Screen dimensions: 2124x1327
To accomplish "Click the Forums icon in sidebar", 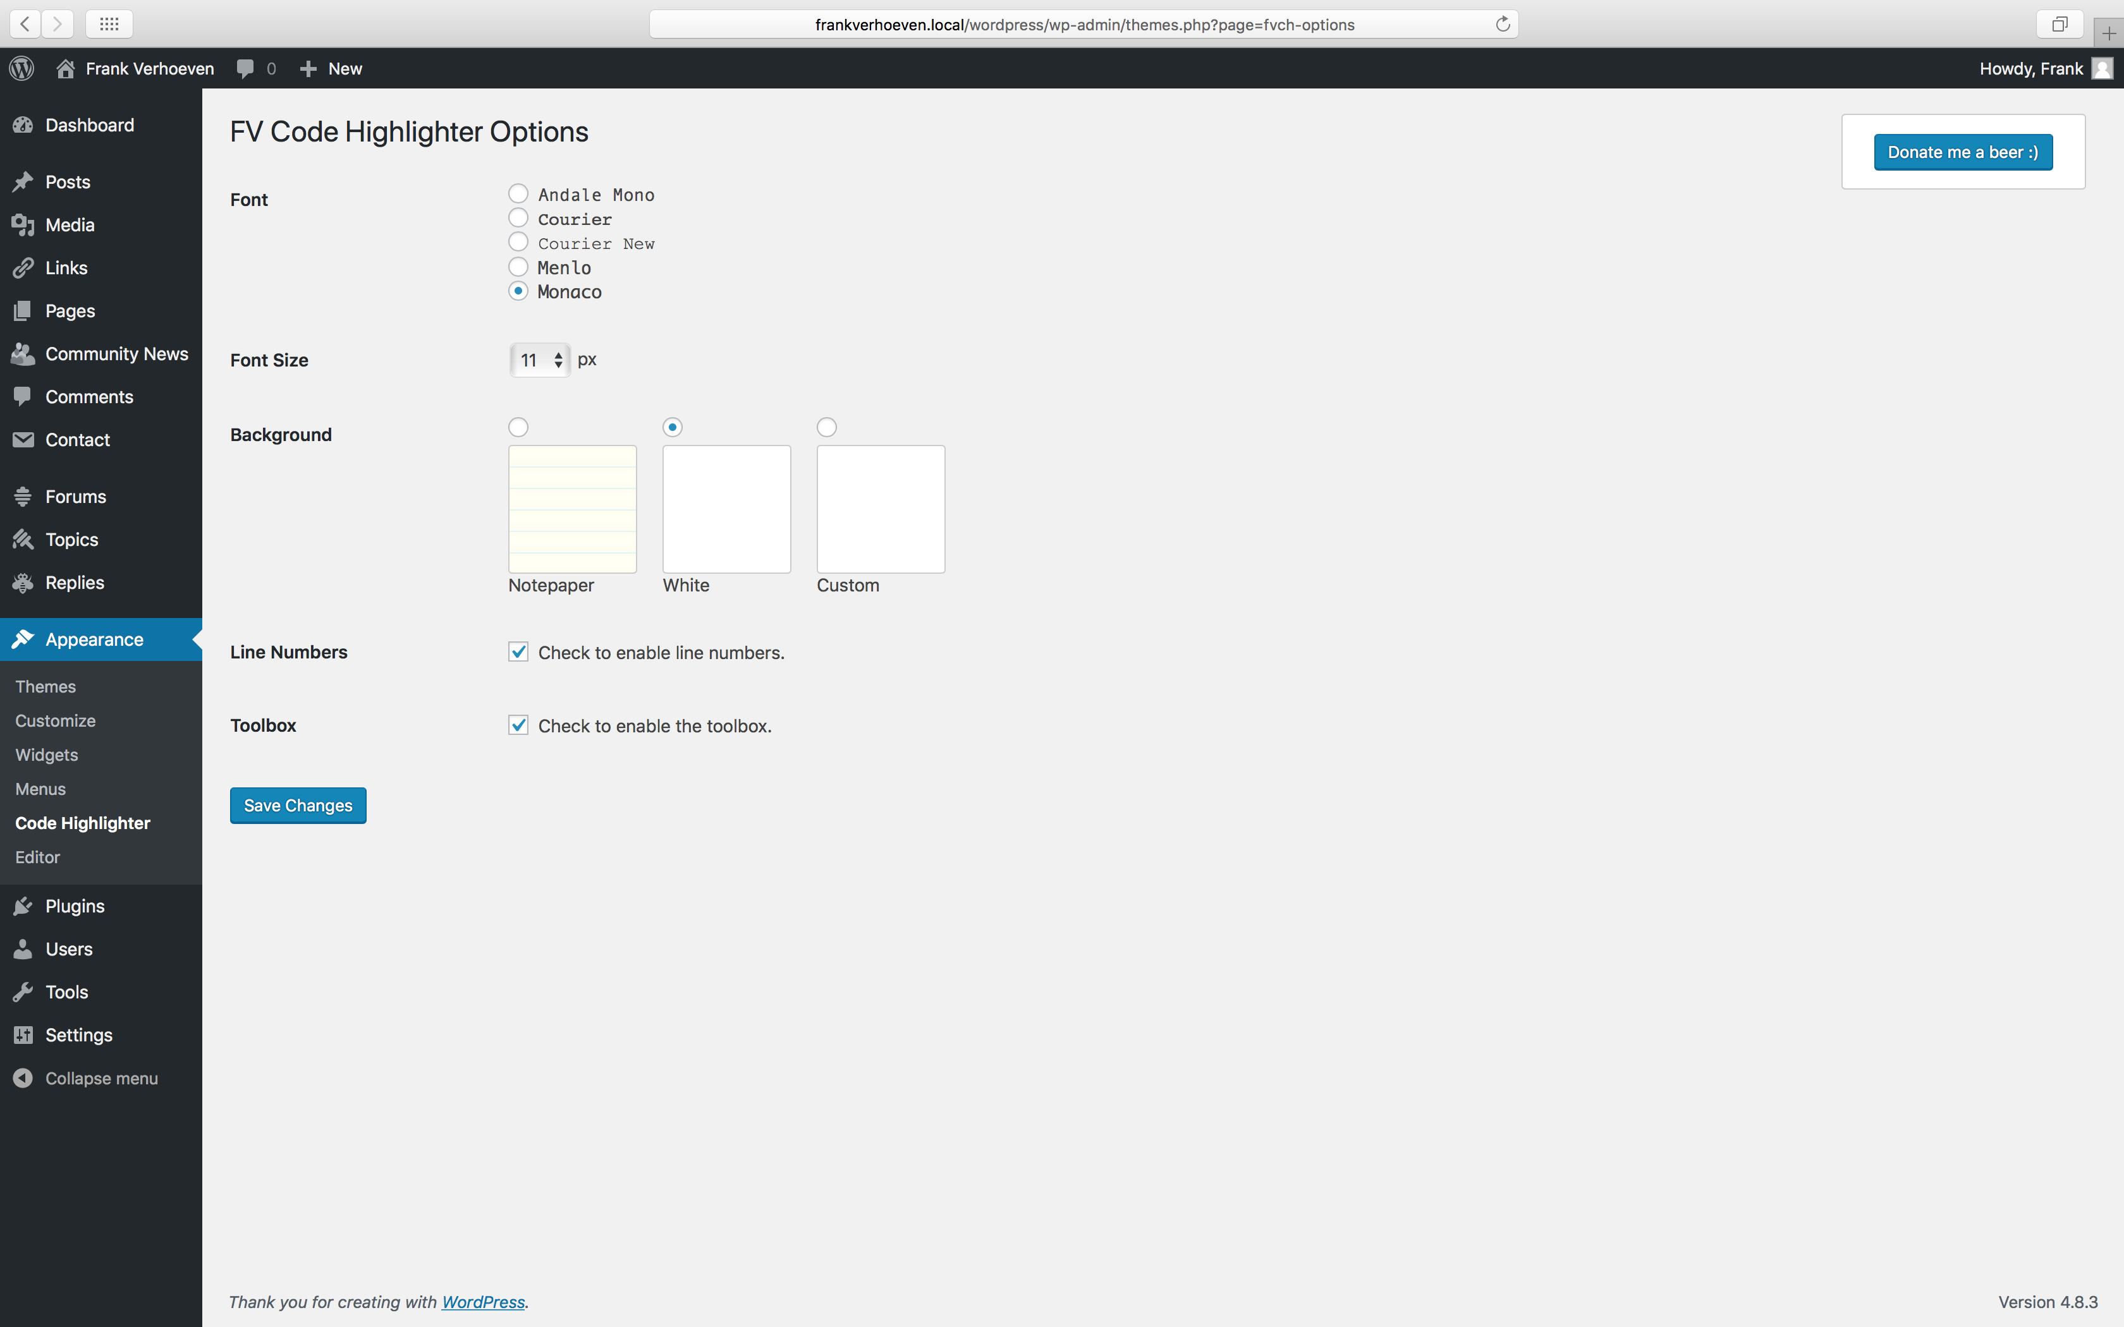I will (23, 497).
